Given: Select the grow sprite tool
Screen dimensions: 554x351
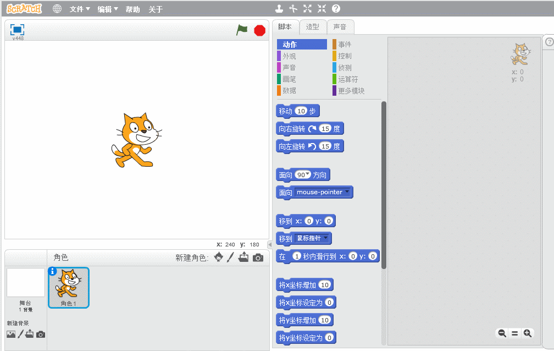Looking at the screenshot, I should point(307,8).
